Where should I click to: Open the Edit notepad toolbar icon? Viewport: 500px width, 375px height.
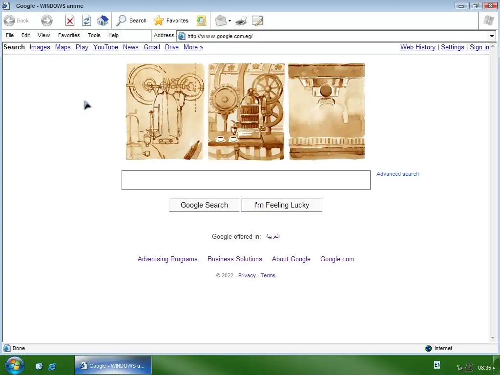(257, 21)
